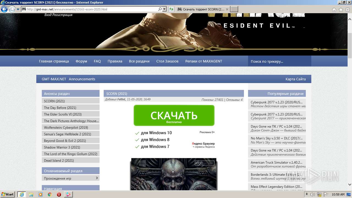Open Репаки от MAXAGENT menu item
352x198 pixels.
click(204, 61)
